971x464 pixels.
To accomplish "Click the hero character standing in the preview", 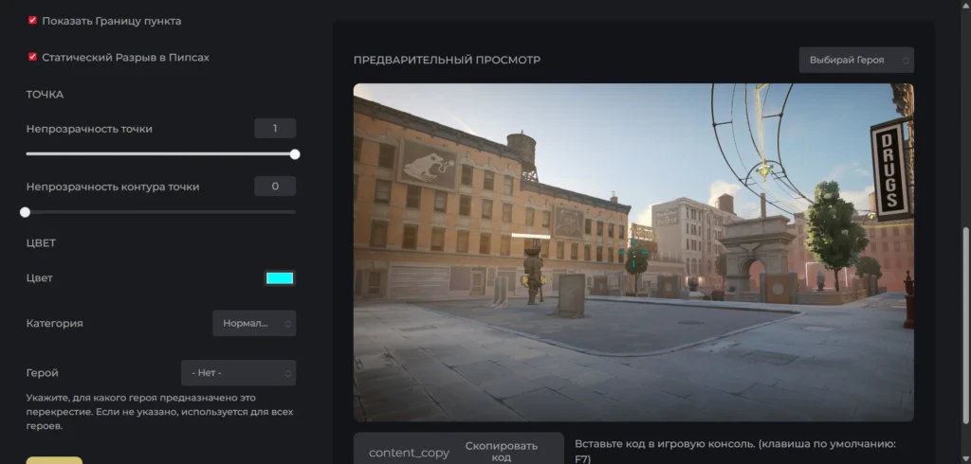I will point(534,272).
